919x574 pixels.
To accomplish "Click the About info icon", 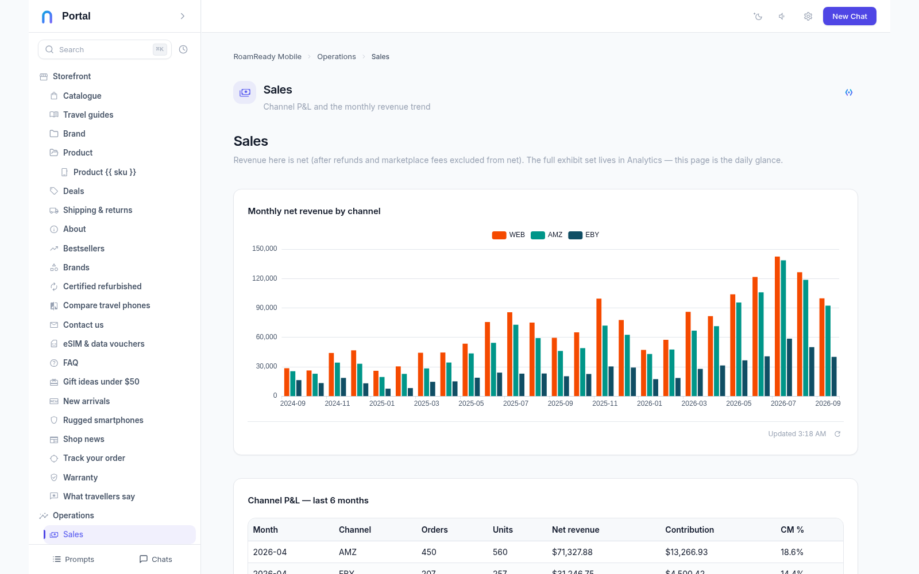I will (x=54, y=229).
